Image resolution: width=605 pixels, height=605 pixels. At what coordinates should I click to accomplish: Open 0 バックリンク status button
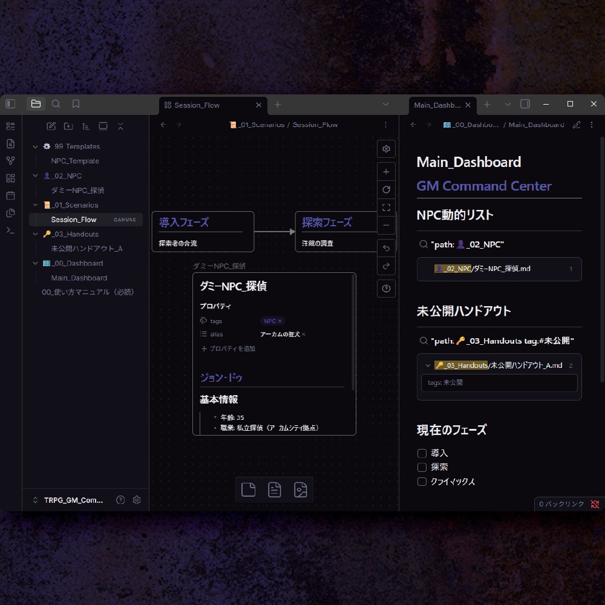pos(561,504)
